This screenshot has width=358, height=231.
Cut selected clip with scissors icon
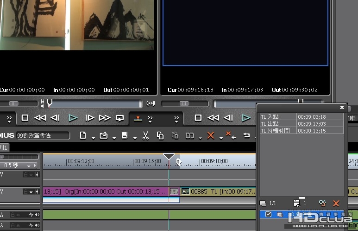[x=145, y=135]
